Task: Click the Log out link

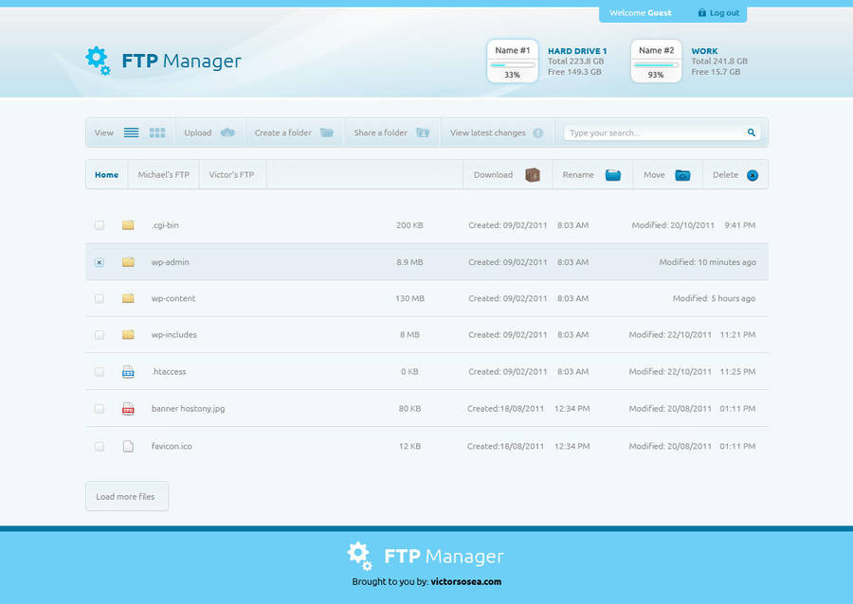Action: (724, 12)
